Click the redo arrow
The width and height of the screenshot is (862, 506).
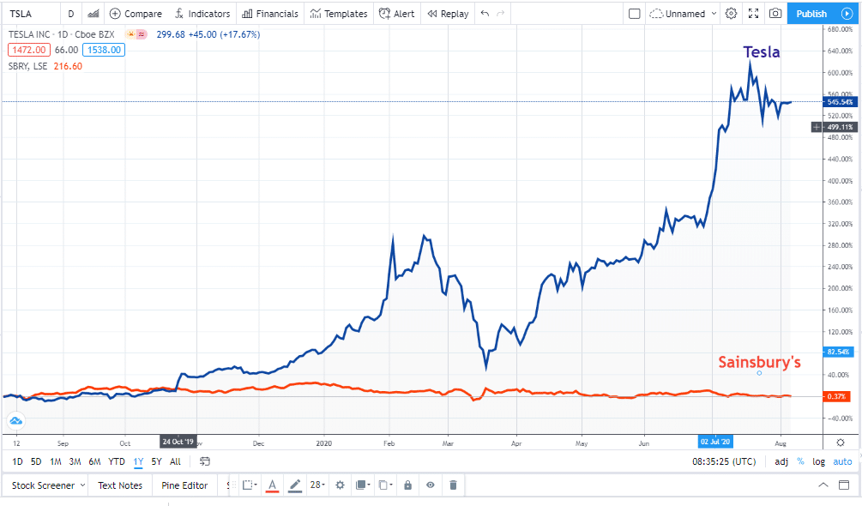point(500,14)
